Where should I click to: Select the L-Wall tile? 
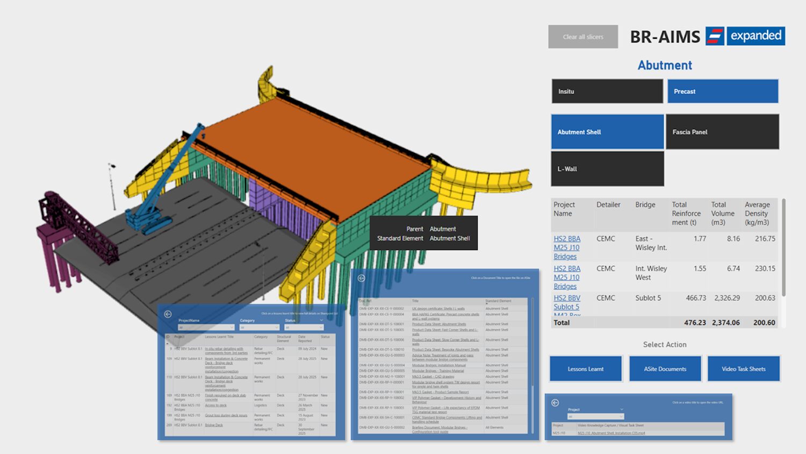[607, 169]
